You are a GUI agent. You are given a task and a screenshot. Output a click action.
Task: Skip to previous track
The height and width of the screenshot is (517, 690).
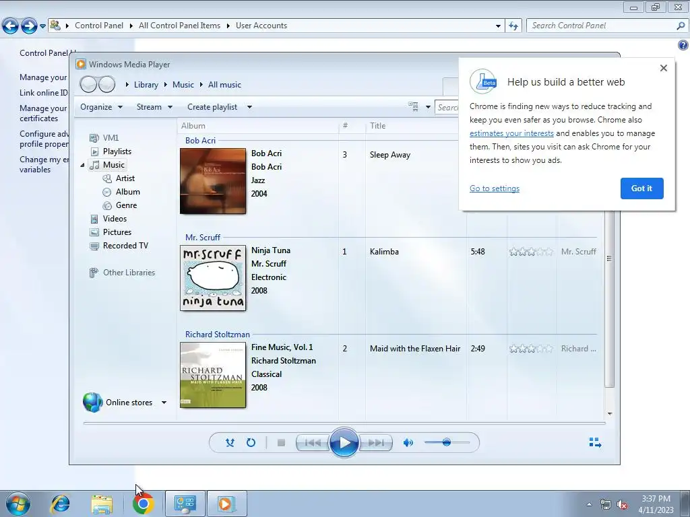click(x=313, y=443)
